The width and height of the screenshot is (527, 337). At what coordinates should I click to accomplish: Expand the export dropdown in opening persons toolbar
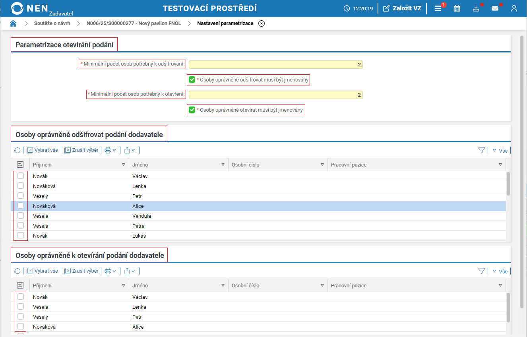click(130, 271)
